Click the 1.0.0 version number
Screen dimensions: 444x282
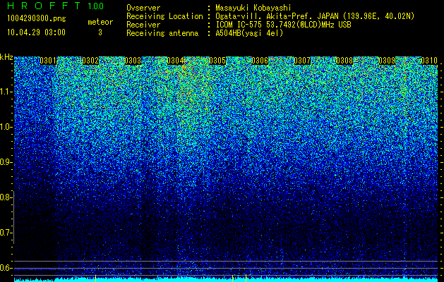(96, 6)
